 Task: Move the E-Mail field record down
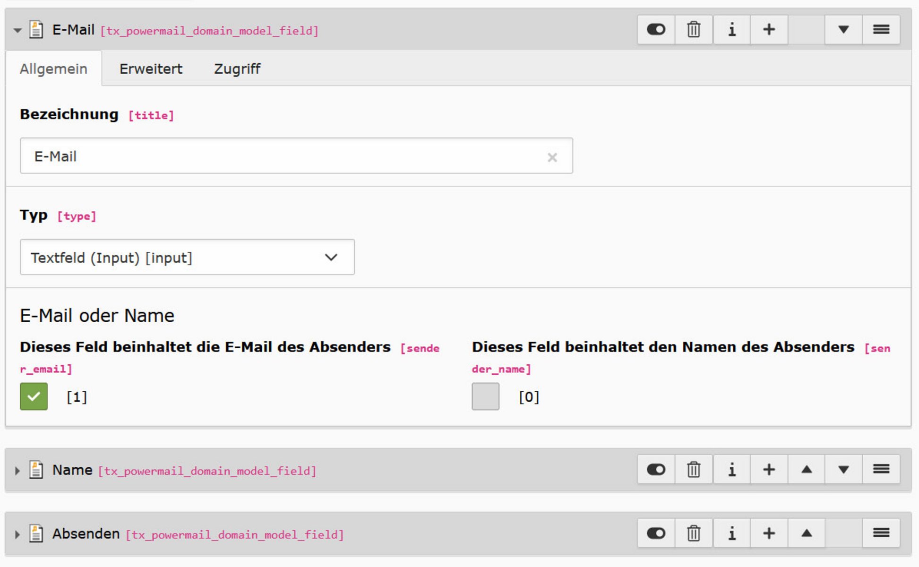[843, 30]
